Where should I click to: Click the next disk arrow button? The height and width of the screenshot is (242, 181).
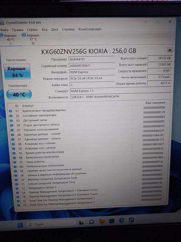170,50
